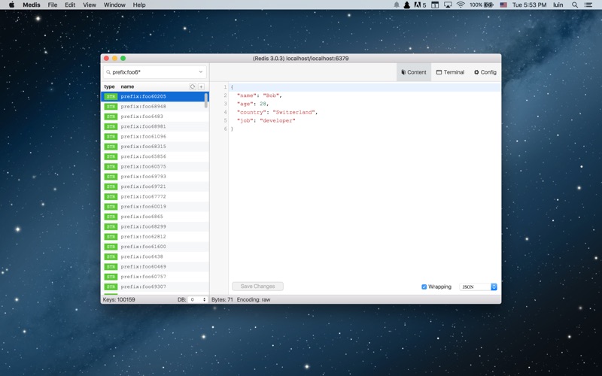
Task: Click the type column header
Action: pos(109,86)
